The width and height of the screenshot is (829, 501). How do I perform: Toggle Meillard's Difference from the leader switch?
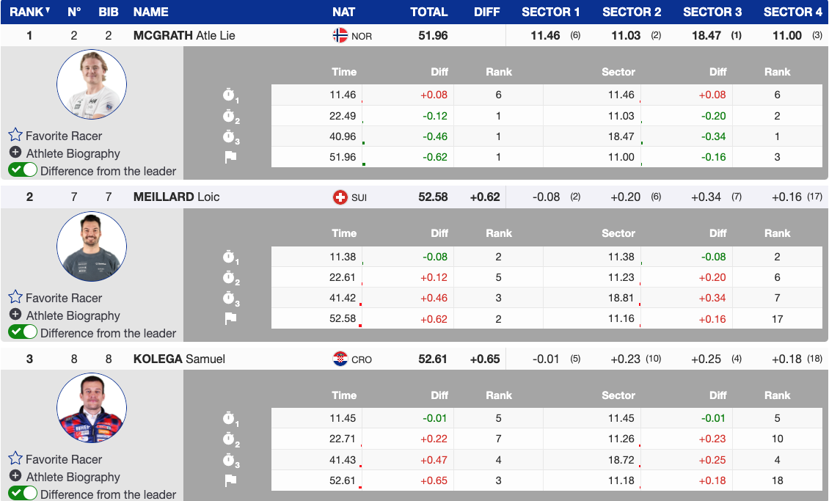point(23,332)
